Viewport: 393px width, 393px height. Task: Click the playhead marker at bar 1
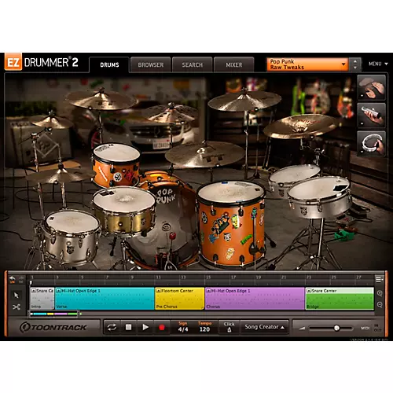point(31,282)
